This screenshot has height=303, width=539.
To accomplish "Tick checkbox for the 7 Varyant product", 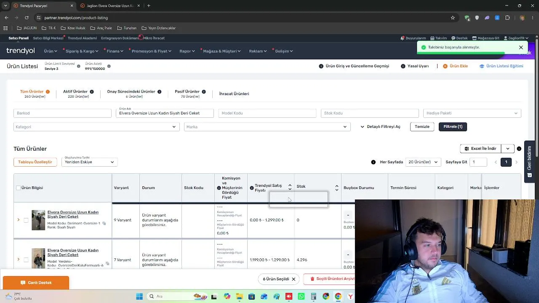I will tap(26, 260).
